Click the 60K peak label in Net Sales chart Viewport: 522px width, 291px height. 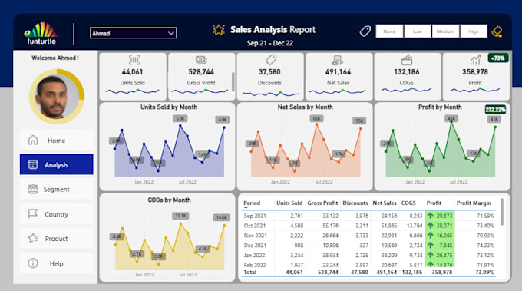pos(316,118)
